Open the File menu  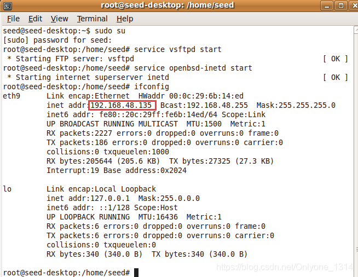(x=13, y=19)
